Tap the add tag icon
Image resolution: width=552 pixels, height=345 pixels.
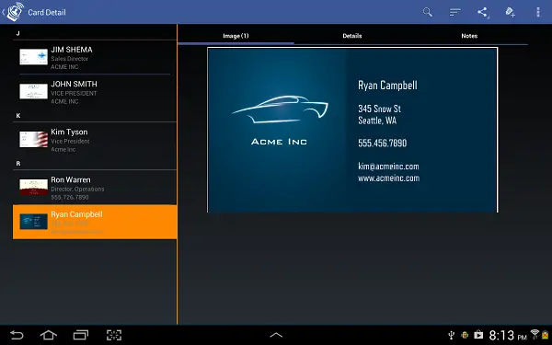pyautogui.click(x=511, y=12)
